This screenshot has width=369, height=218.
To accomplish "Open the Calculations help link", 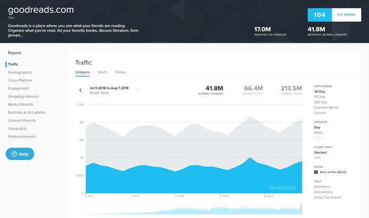I will point(323,192).
